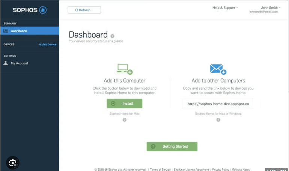The image size is (289, 171).
Task: Open the Release Notes link
Action: [x=241, y=169]
